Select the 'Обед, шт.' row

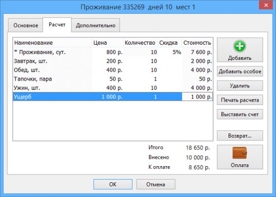[113, 70]
